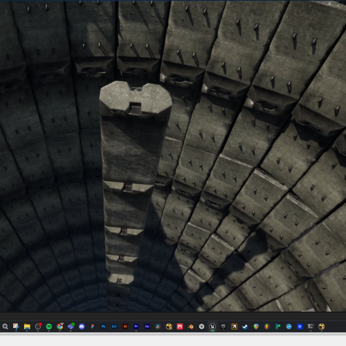Open the round blue app icon left of the blue diamond icon
This screenshot has height=346, width=346.
pyautogui.click(x=289, y=327)
